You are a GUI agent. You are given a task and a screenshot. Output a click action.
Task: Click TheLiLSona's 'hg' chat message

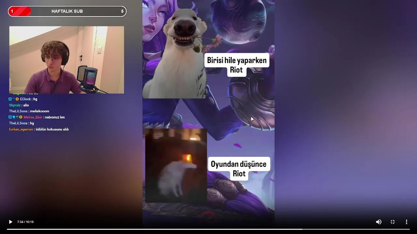tap(32, 123)
